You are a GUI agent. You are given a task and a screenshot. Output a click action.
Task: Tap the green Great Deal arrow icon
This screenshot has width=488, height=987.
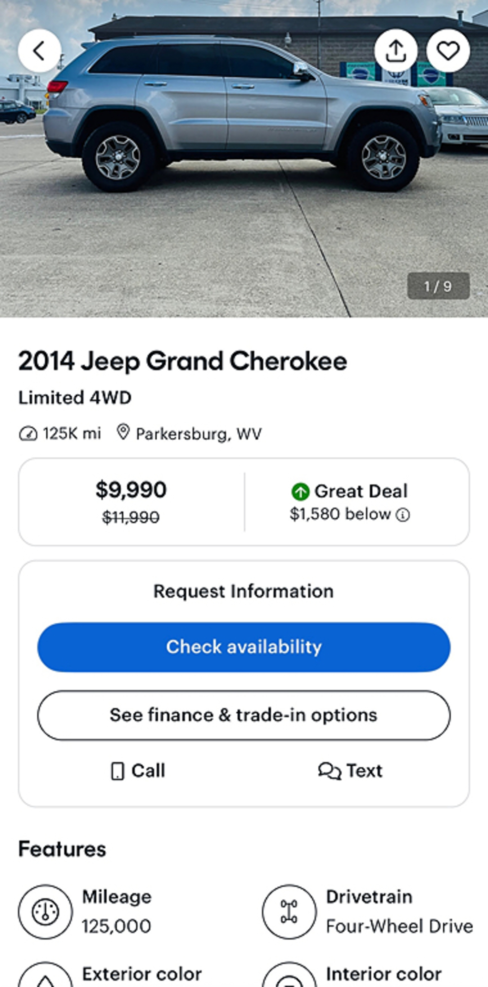coord(300,492)
